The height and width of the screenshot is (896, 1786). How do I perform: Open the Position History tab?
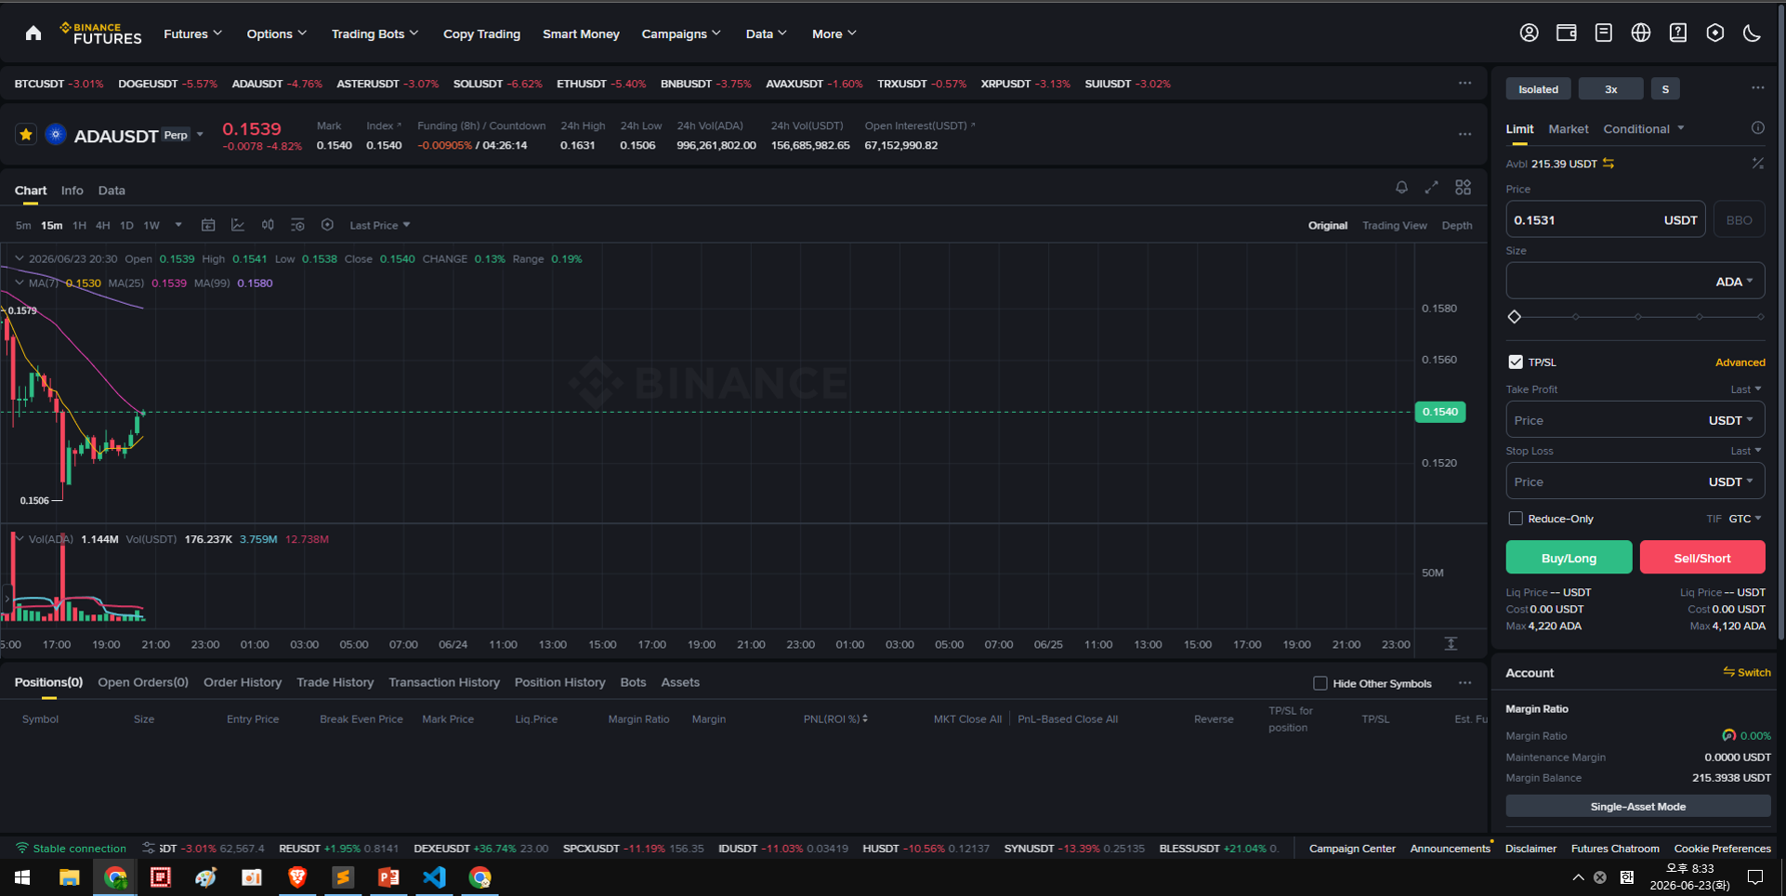tap(559, 682)
